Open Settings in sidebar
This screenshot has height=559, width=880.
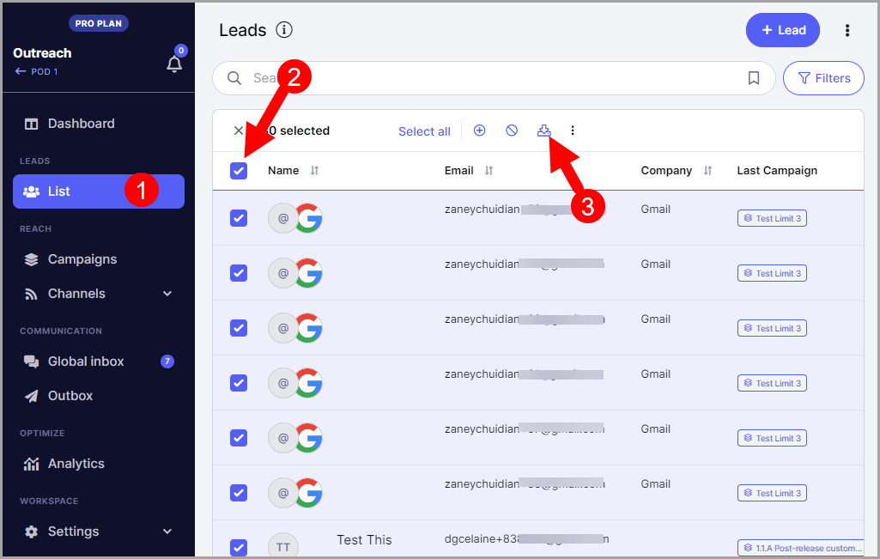click(x=73, y=532)
